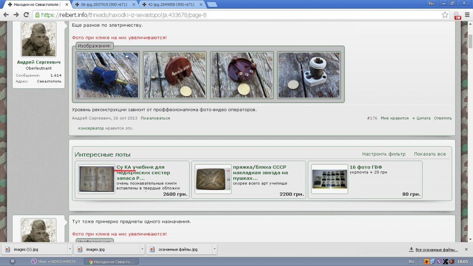Expand options for images (1).jpg download
The image size is (473, 266).
[x=70, y=249]
